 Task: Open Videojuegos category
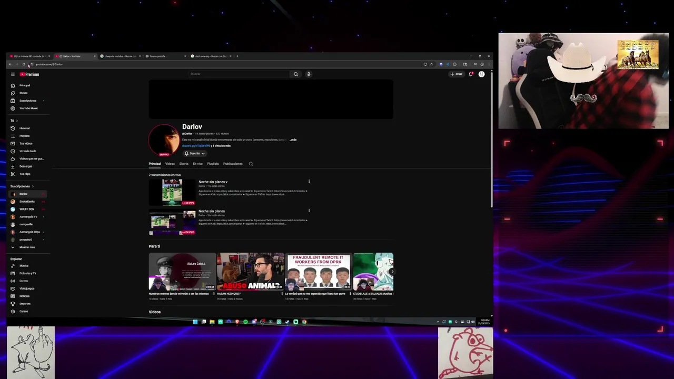[x=27, y=288]
